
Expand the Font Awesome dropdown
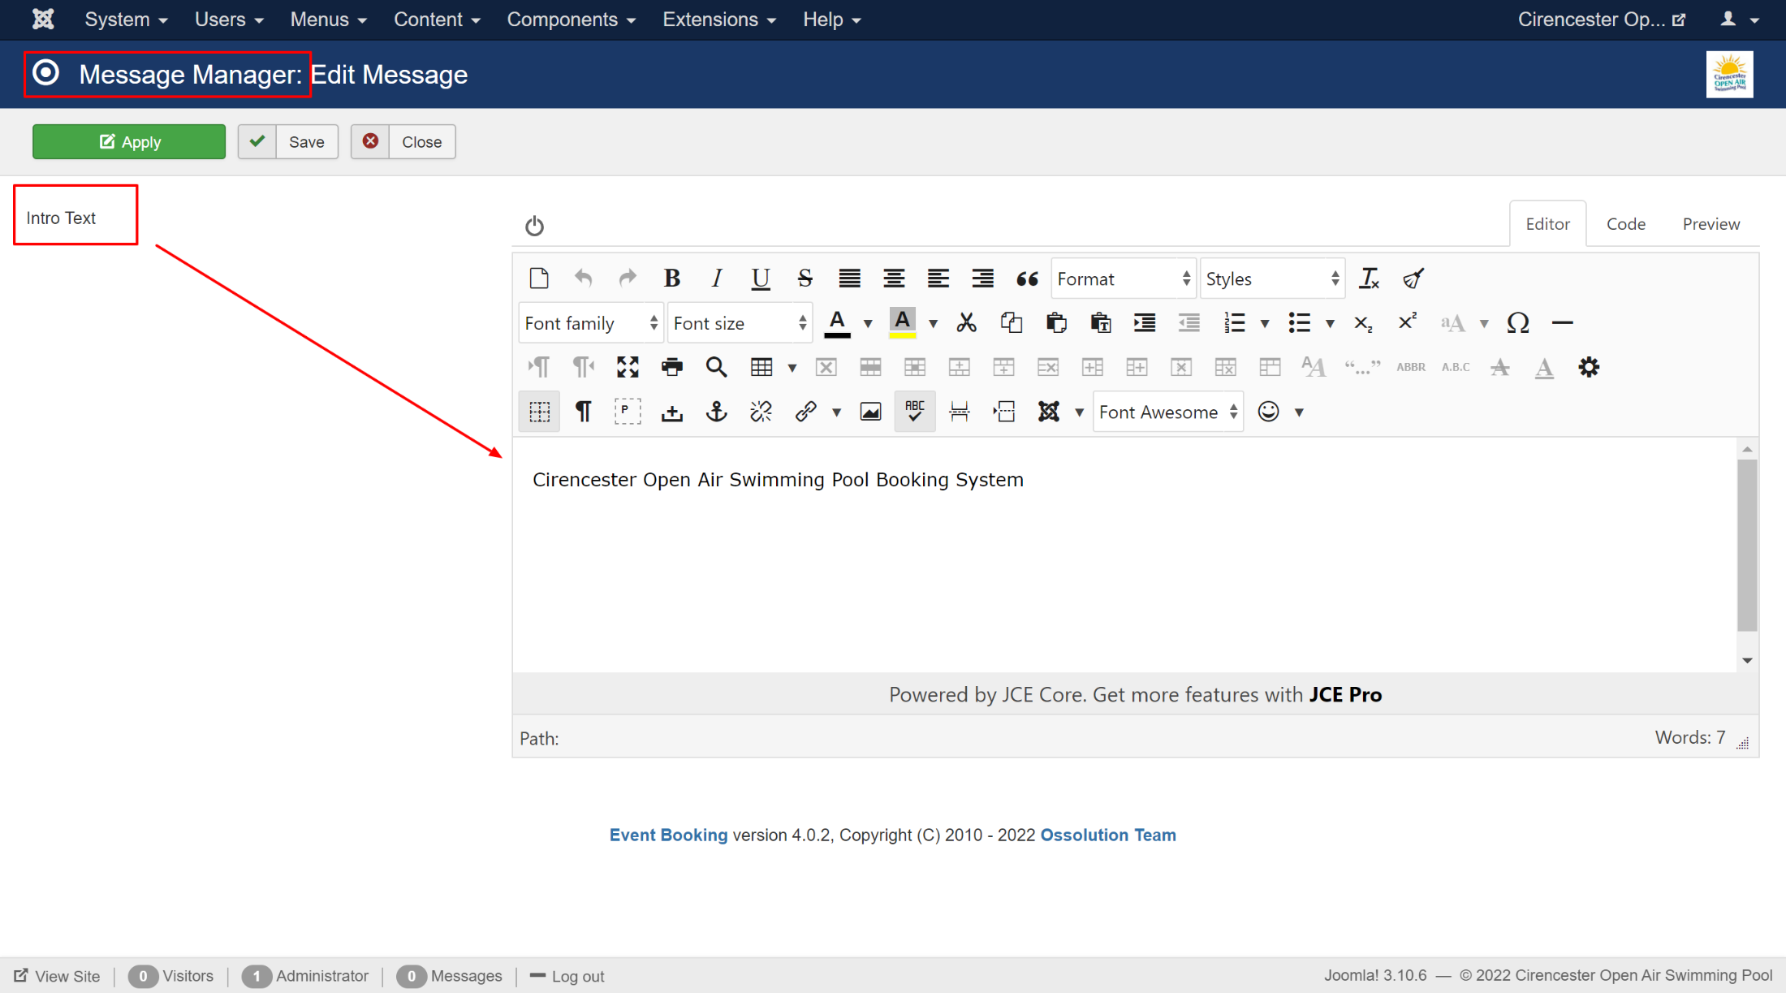tap(1167, 412)
